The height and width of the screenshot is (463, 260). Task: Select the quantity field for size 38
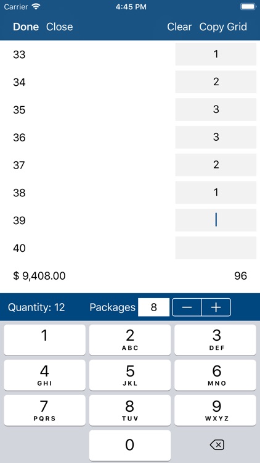[x=216, y=193]
